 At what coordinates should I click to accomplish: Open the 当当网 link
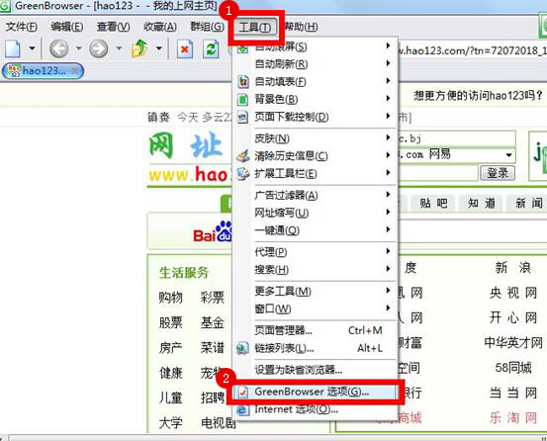pyautogui.click(x=513, y=393)
